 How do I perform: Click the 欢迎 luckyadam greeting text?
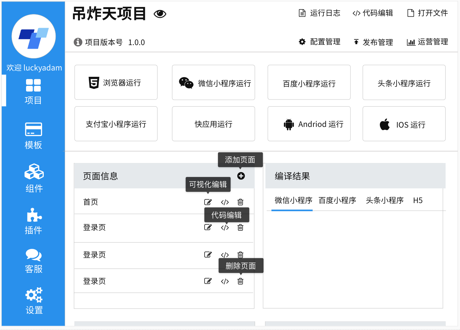(x=34, y=68)
